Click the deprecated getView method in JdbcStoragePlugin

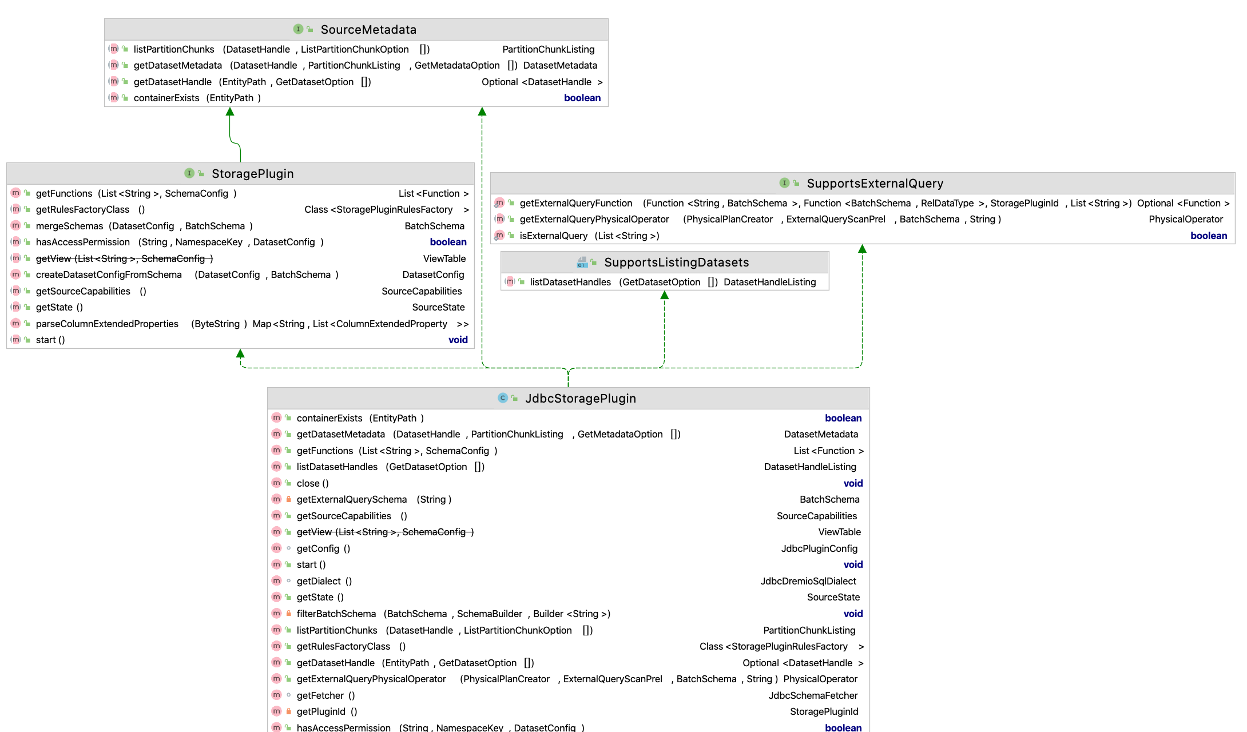pyautogui.click(x=568, y=532)
